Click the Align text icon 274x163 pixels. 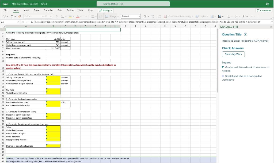pos(93,16)
